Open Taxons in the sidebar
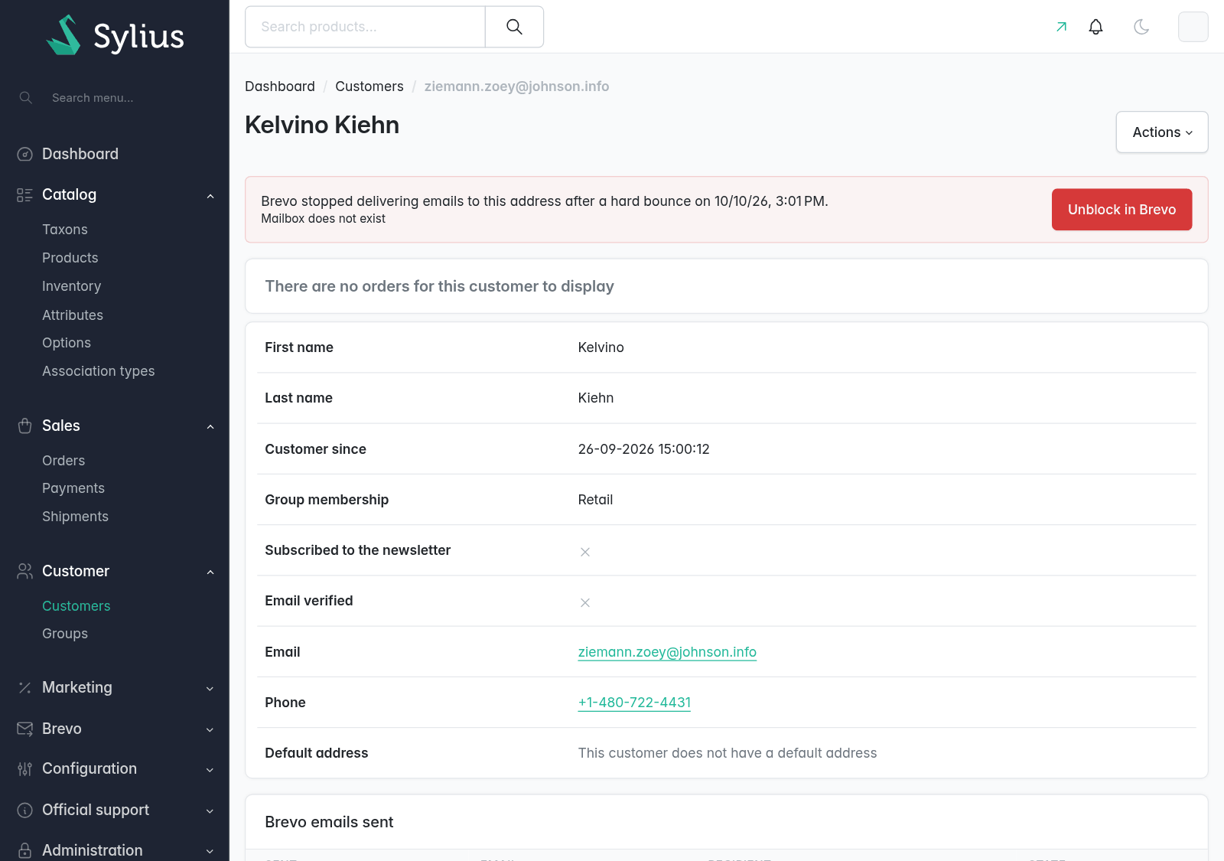The height and width of the screenshot is (861, 1224). tap(65, 230)
